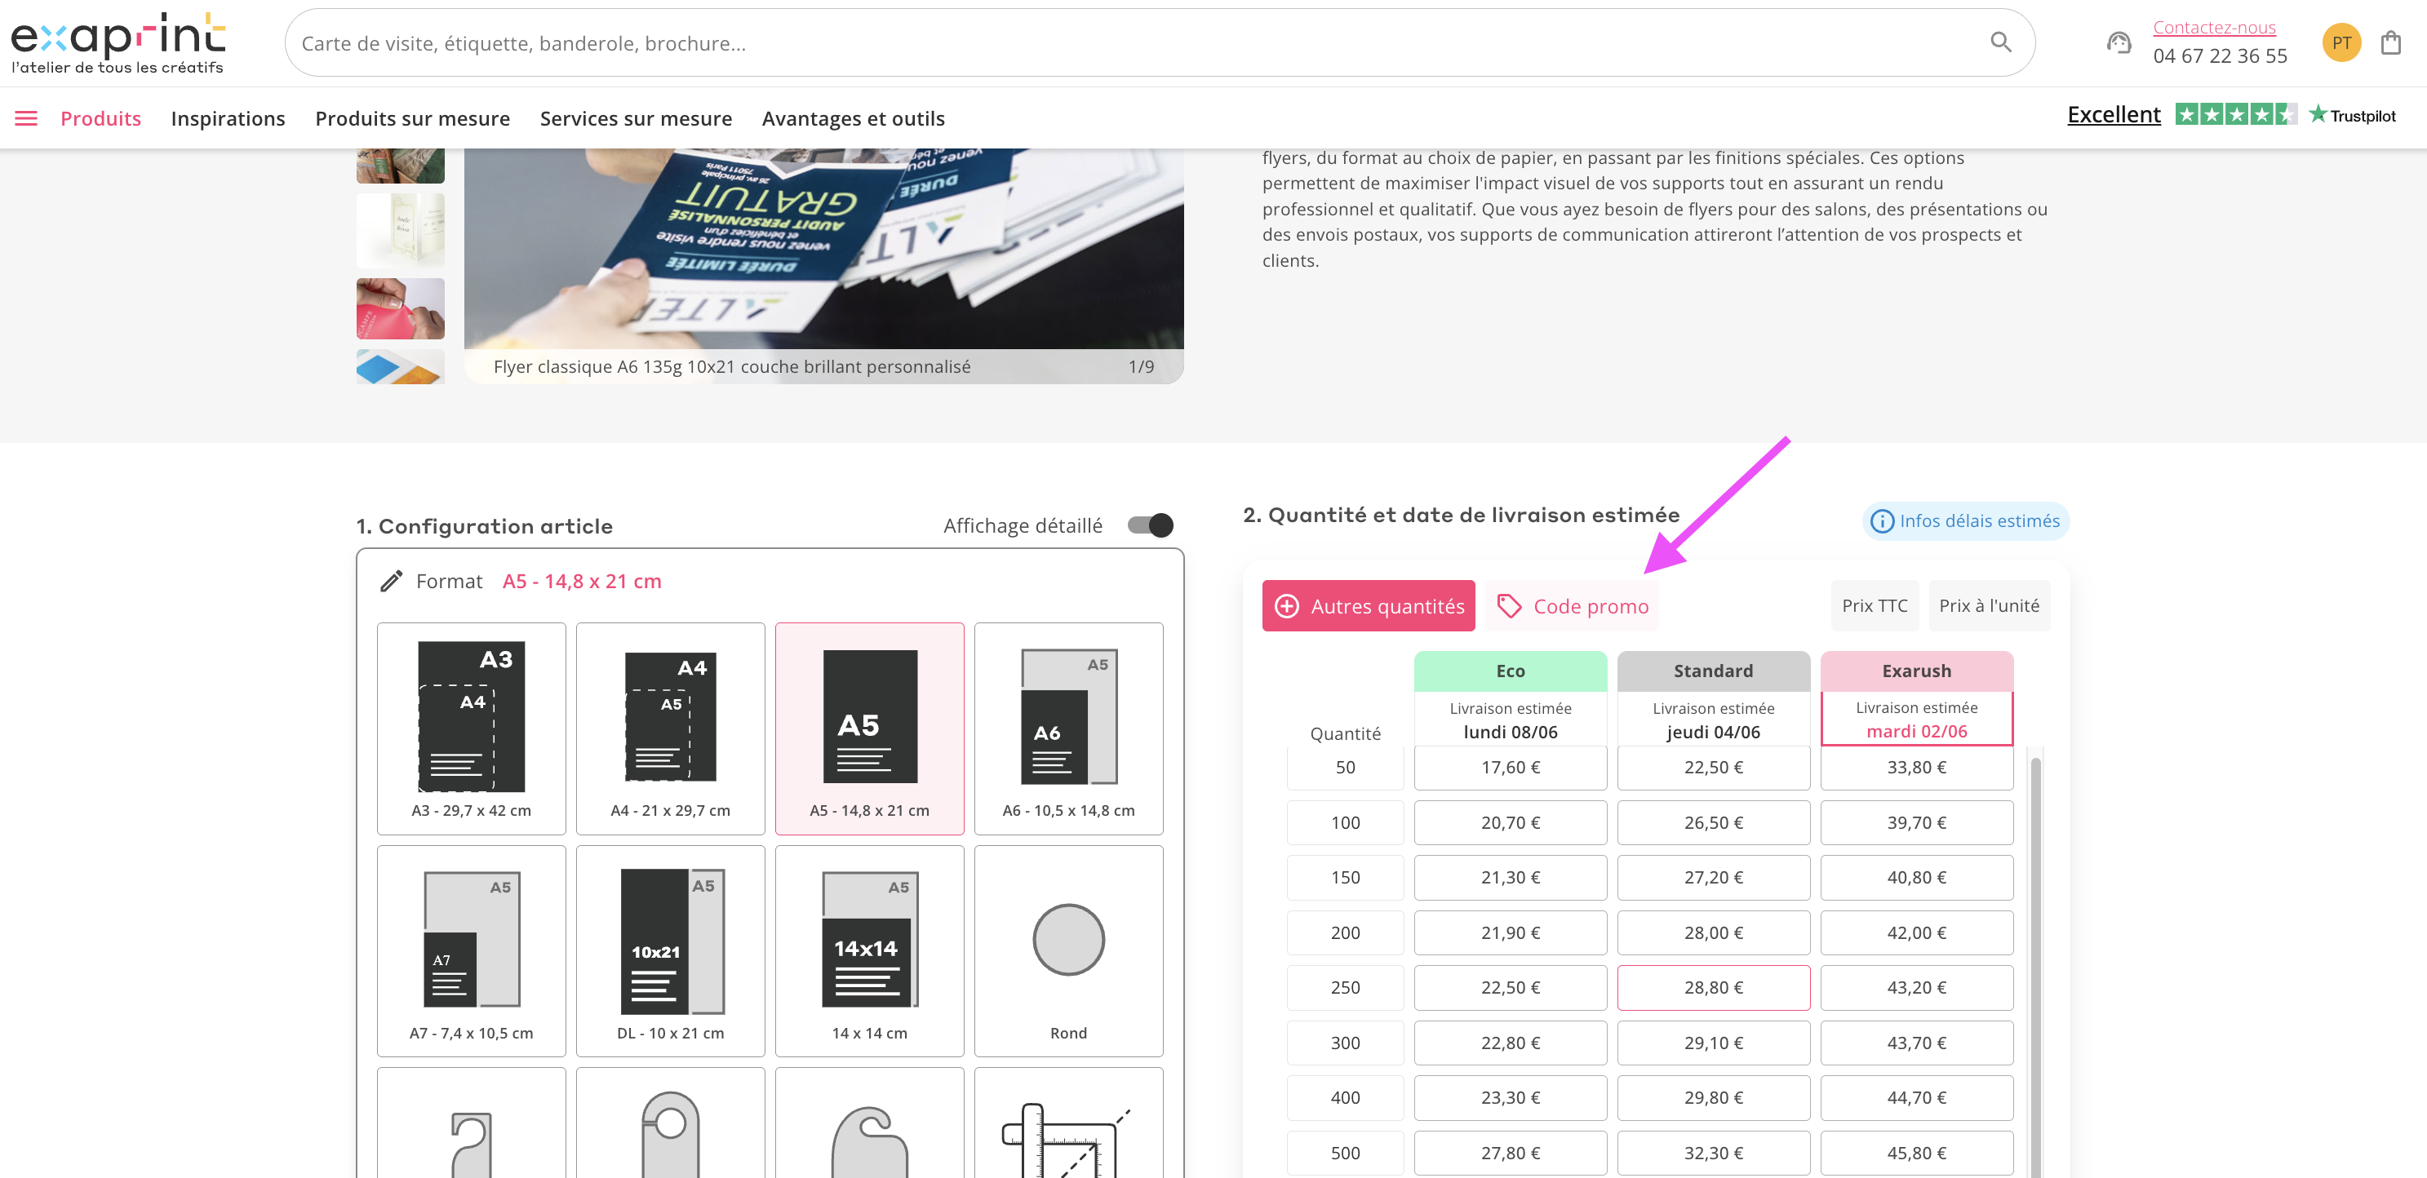Open the Produits menu
2427x1178 pixels.
(101, 117)
